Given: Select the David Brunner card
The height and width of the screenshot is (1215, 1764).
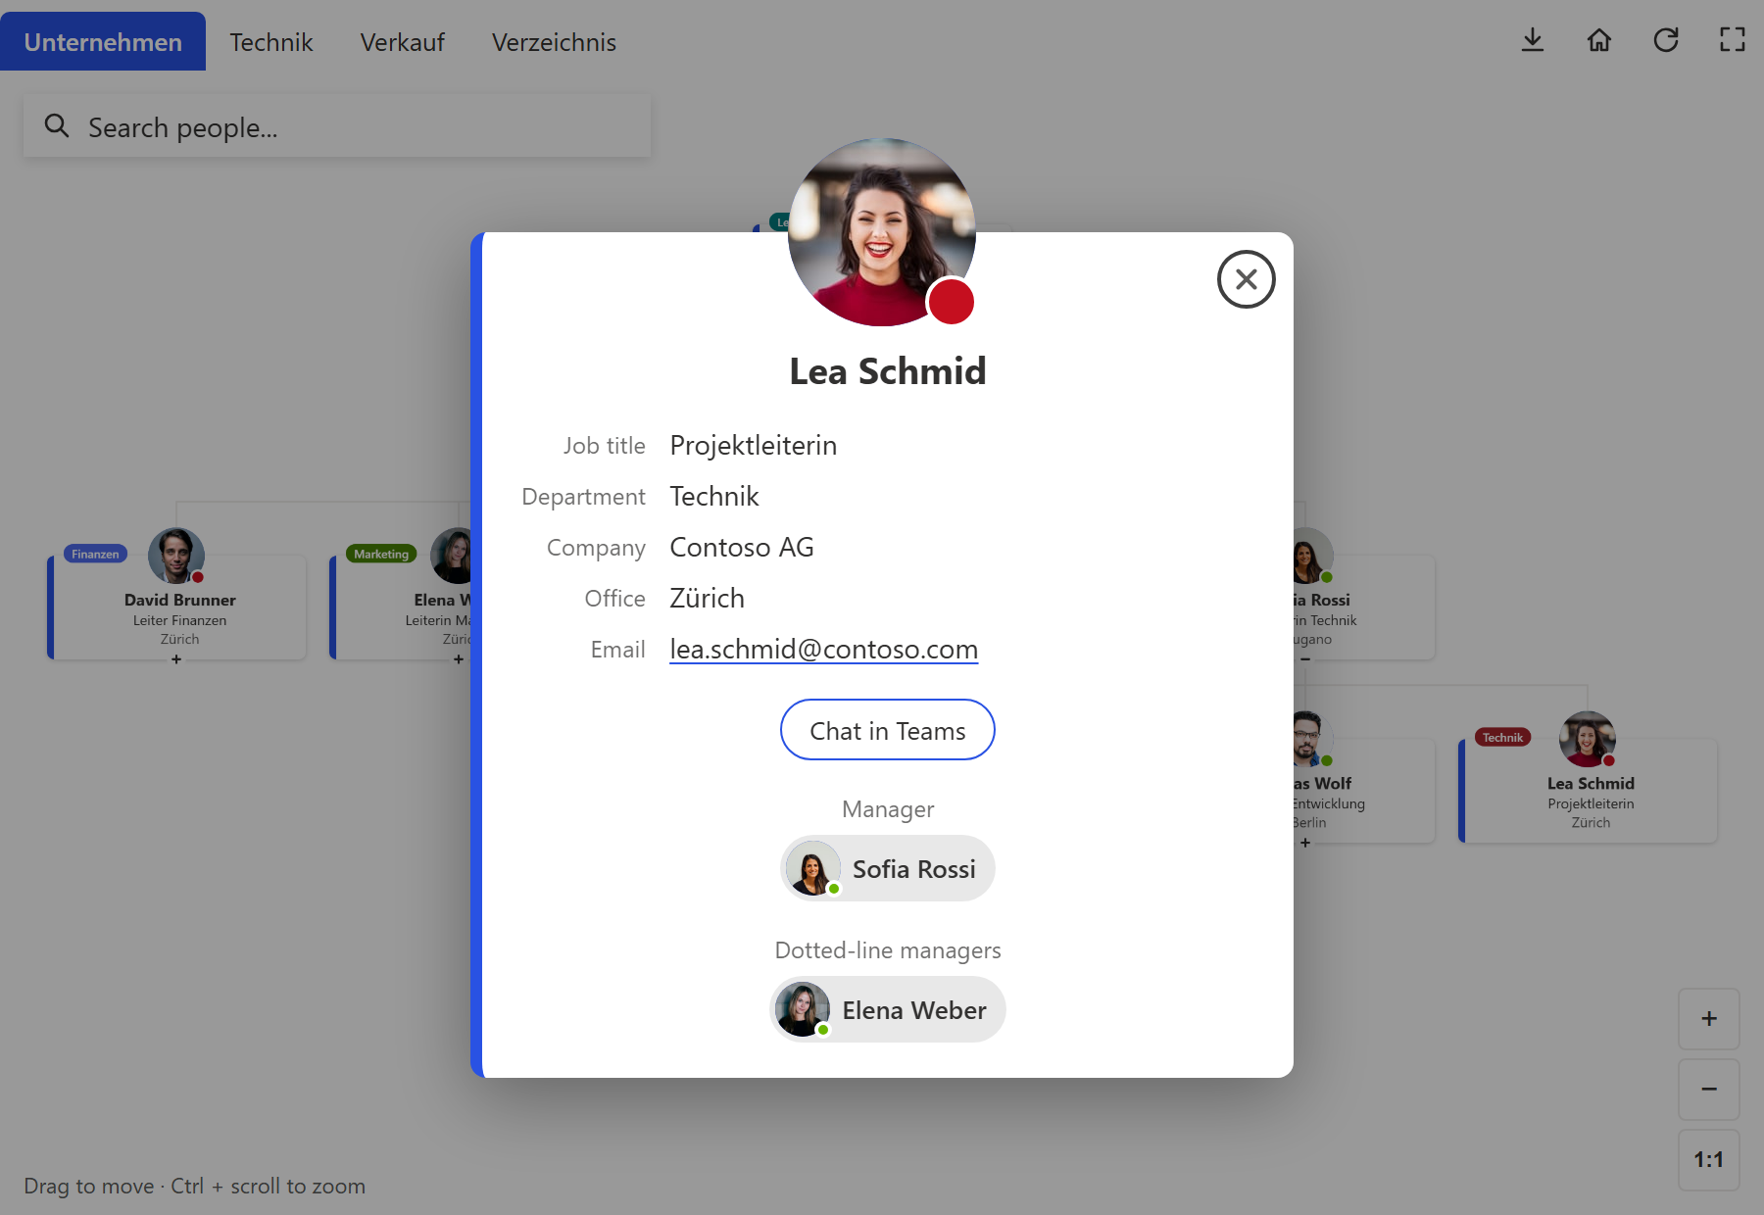Looking at the screenshot, I should (177, 607).
